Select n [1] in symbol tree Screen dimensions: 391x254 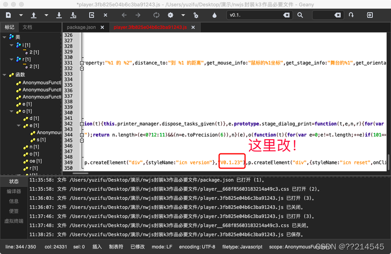[34, 147]
